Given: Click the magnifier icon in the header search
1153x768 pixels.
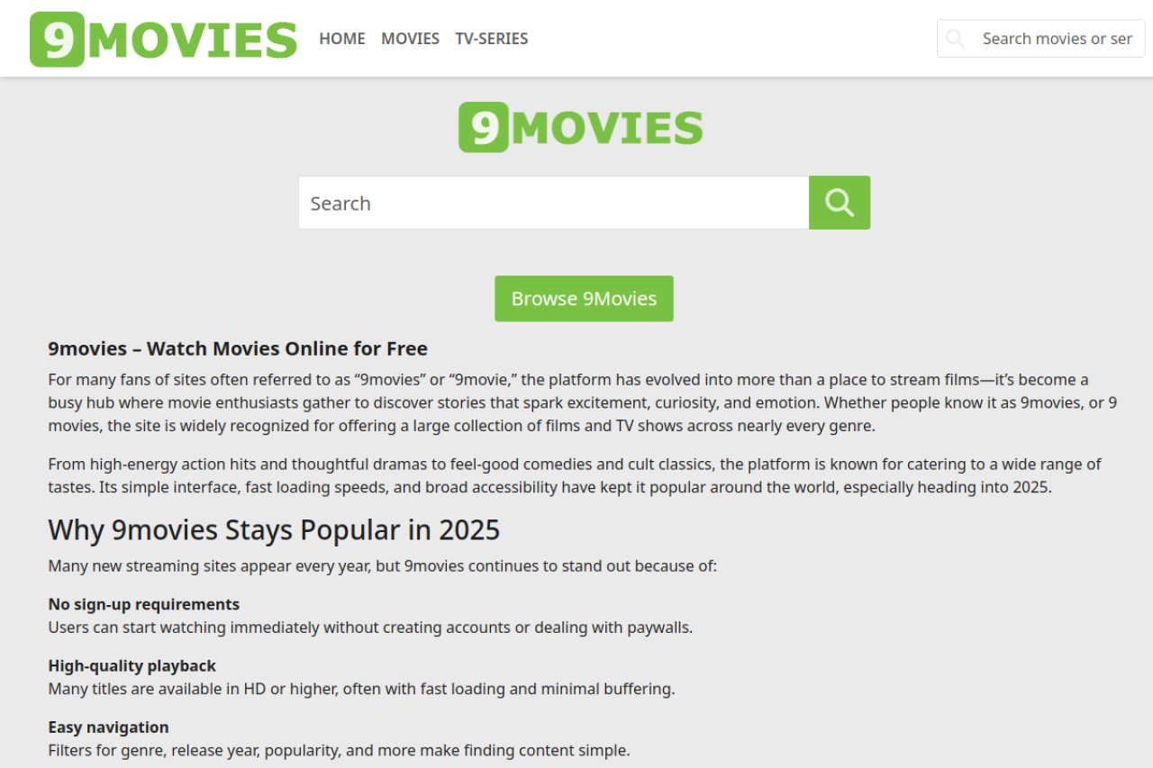Looking at the screenshot, I should coord(956,39).
